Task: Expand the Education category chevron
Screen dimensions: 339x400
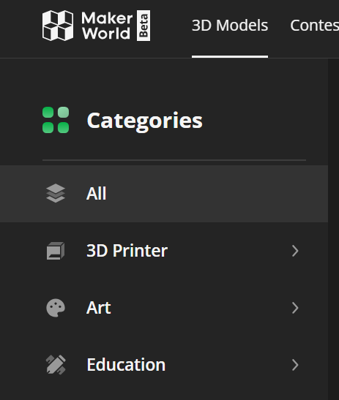Action: point(295,365)
